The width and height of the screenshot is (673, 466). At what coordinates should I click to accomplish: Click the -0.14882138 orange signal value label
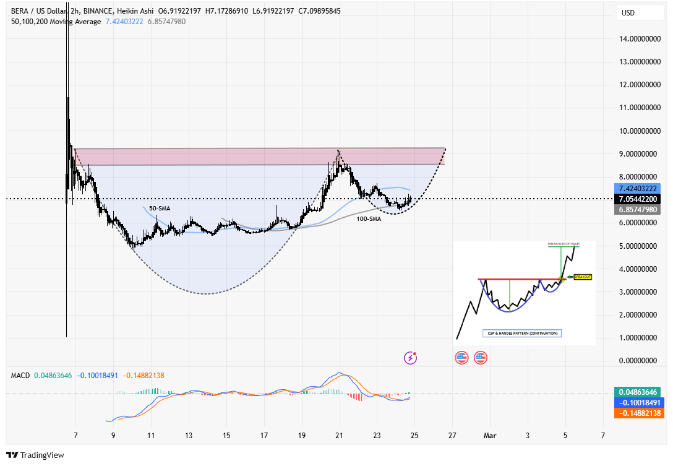click(640, 413)
